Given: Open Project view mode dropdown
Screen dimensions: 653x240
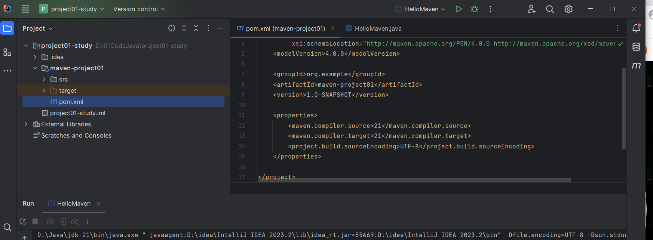Looking at the screenshot, I should tap(37, 28).
